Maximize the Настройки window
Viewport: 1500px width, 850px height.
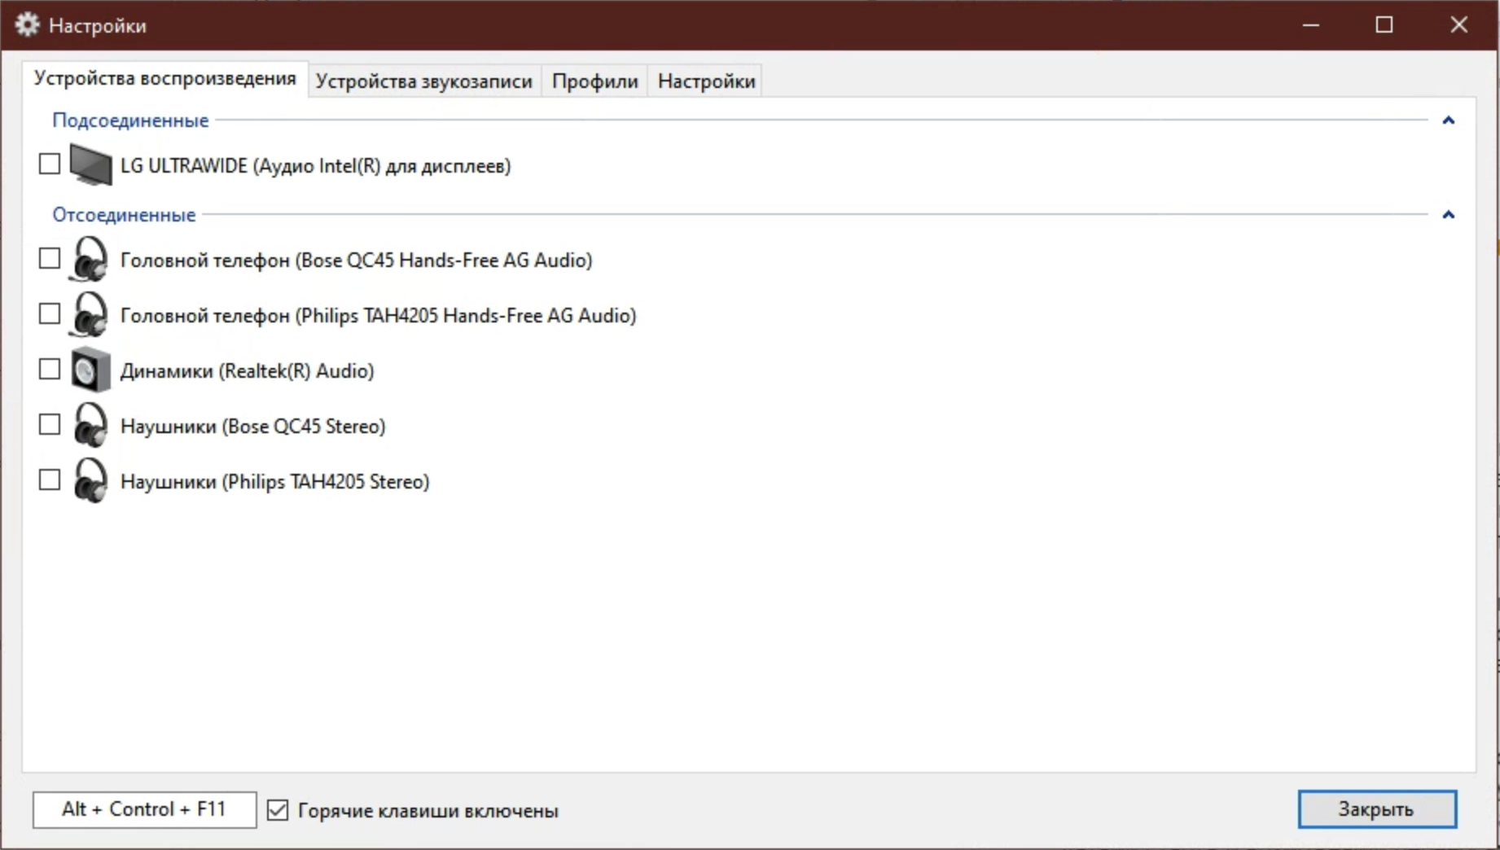click(x=1384, y=25)
